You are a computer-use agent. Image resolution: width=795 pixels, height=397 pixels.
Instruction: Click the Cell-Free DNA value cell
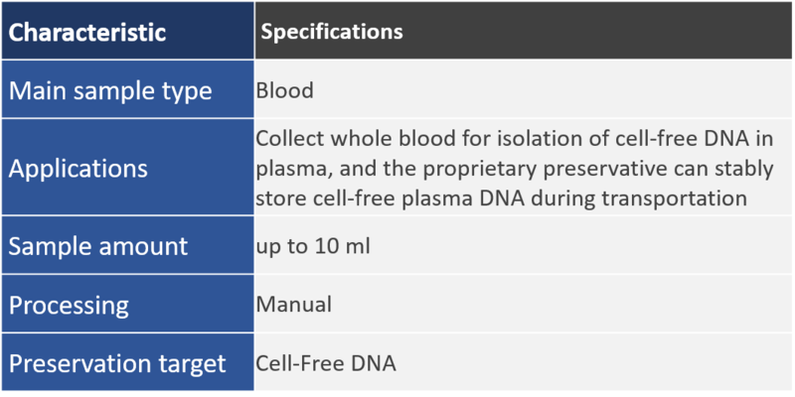[326, 363]
